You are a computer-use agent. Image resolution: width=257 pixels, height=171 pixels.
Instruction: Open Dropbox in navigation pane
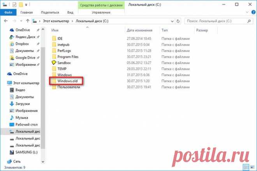[22, 44]
